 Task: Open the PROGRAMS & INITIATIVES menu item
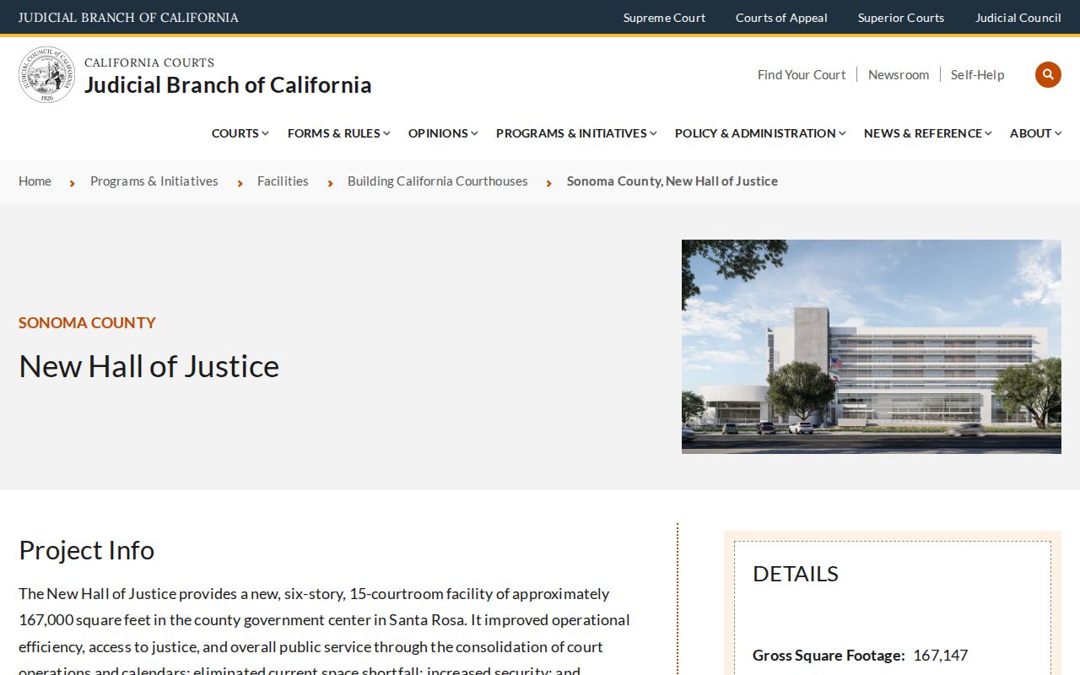pyautogui.click(x=571, y=133)
